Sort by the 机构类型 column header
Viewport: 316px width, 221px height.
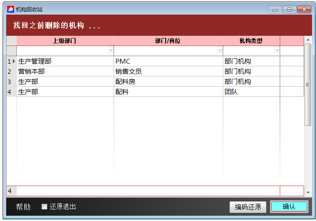tap(251, 41)
